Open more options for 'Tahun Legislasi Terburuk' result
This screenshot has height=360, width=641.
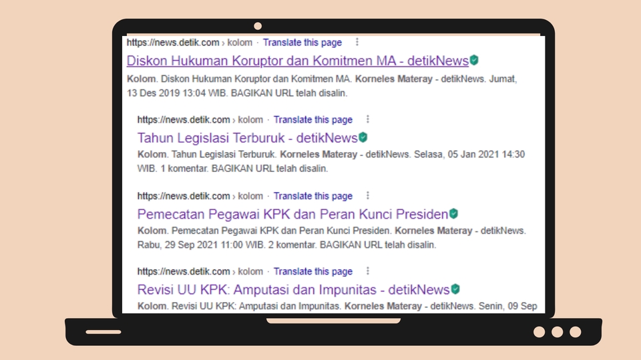(368, 119)
